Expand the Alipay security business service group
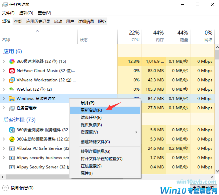This screenshot has width=219, height=195. (x=4, y=157)
